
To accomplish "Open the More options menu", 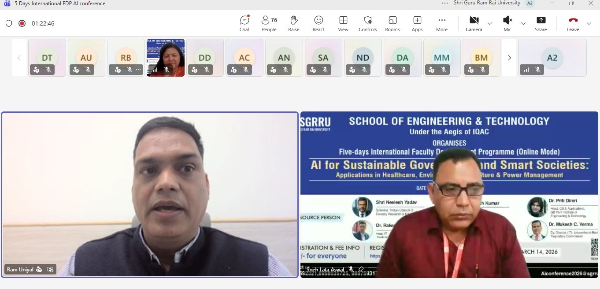I will [442, 23].
